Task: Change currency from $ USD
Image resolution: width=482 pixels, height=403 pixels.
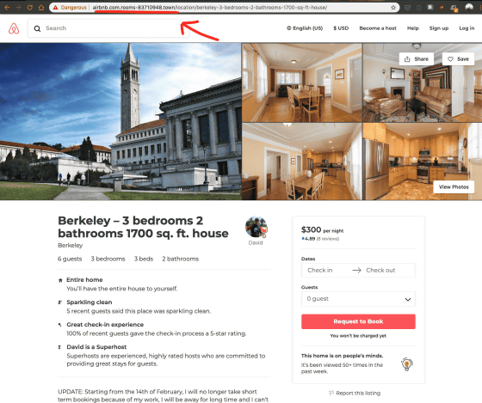Action: 341,28
